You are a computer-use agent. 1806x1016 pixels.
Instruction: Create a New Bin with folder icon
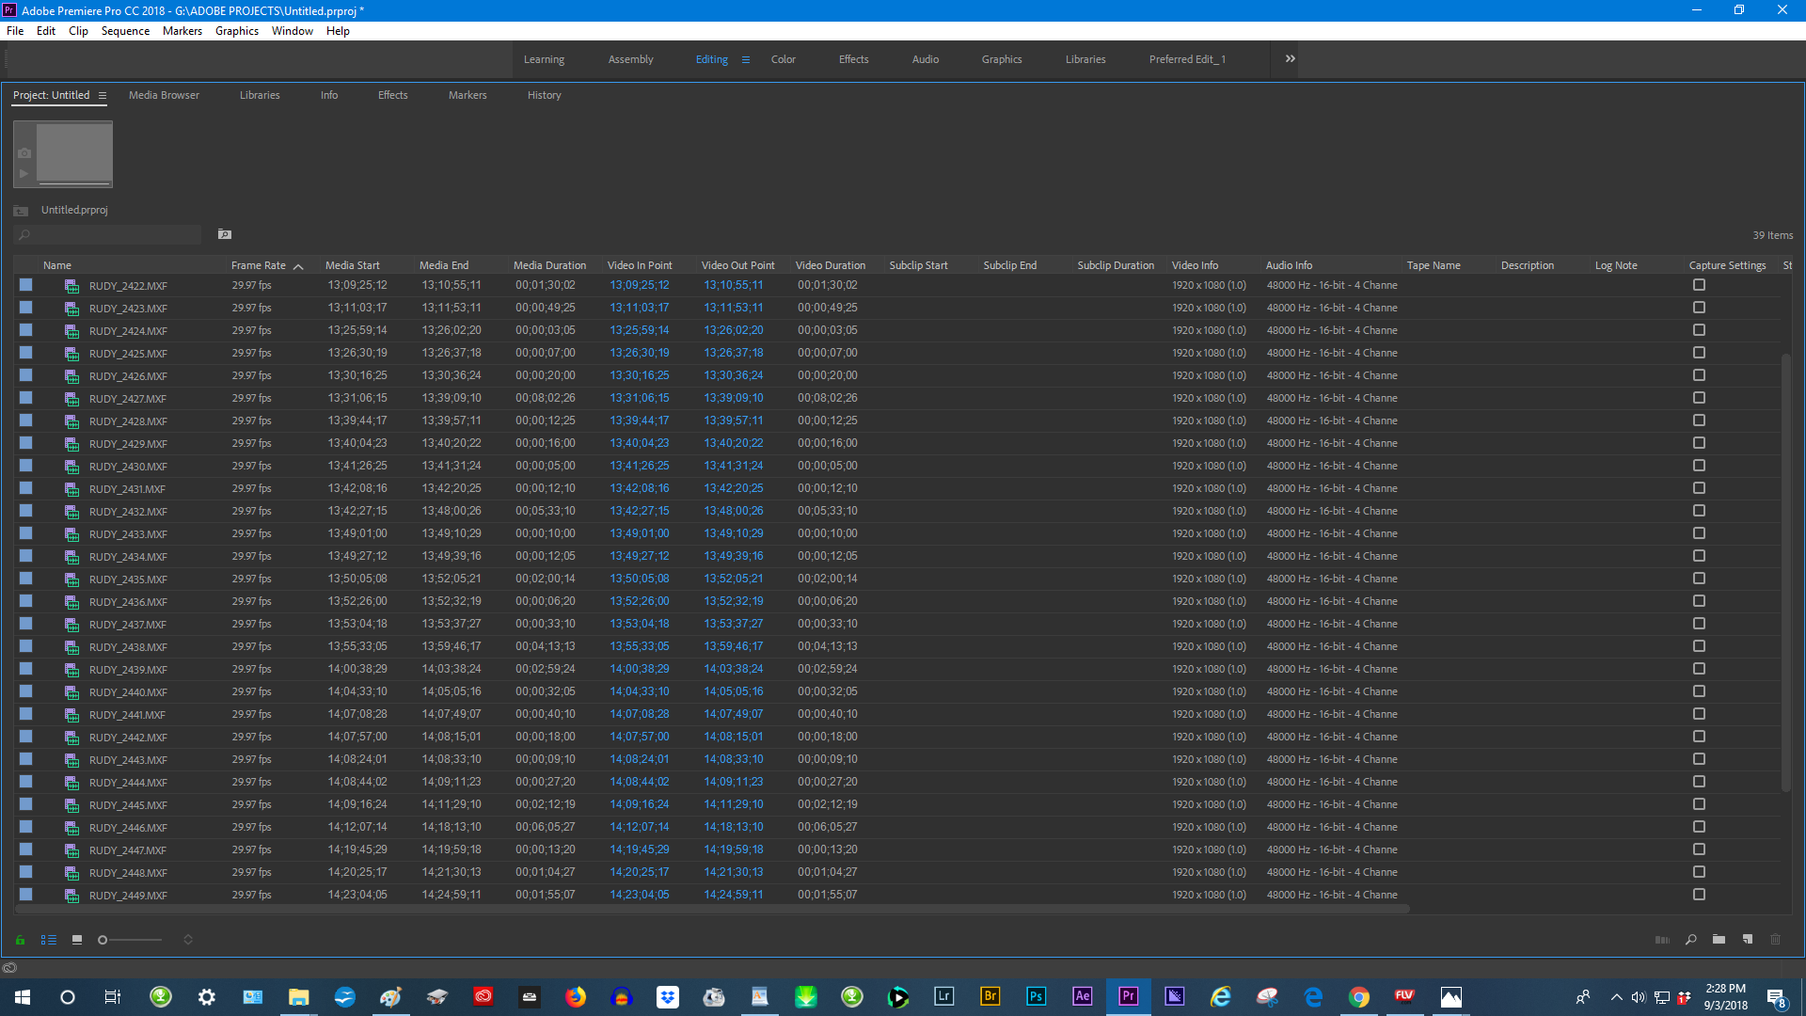1719,940
